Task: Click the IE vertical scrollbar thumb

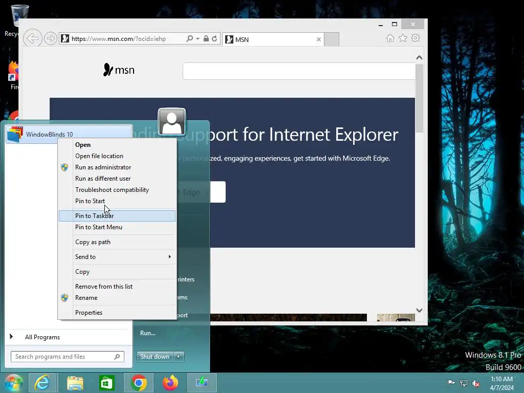Action: point(419,98)
